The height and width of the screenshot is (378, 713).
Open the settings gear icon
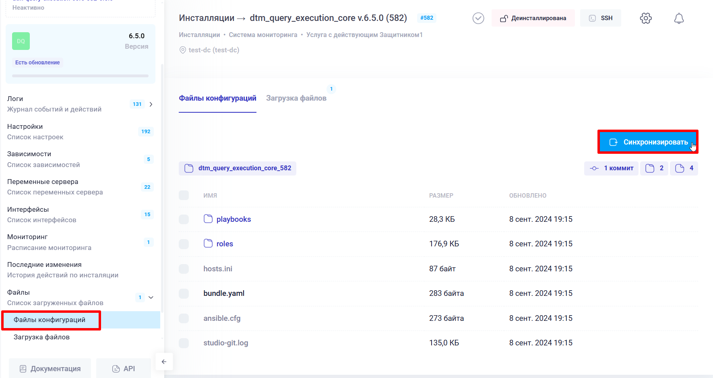(x=646, y=18)
